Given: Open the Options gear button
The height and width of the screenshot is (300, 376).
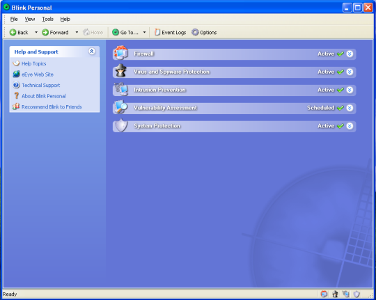Looking at the screenshot, I should click(x=204, y=33).
